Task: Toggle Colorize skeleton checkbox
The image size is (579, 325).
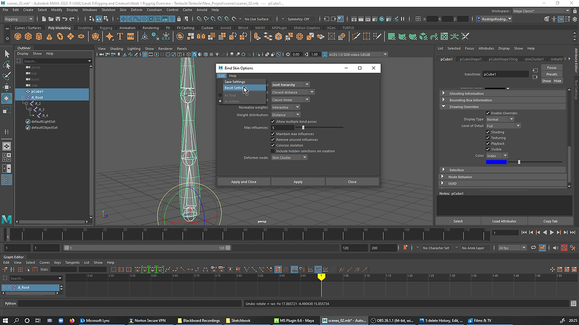Action: (273, 145)
